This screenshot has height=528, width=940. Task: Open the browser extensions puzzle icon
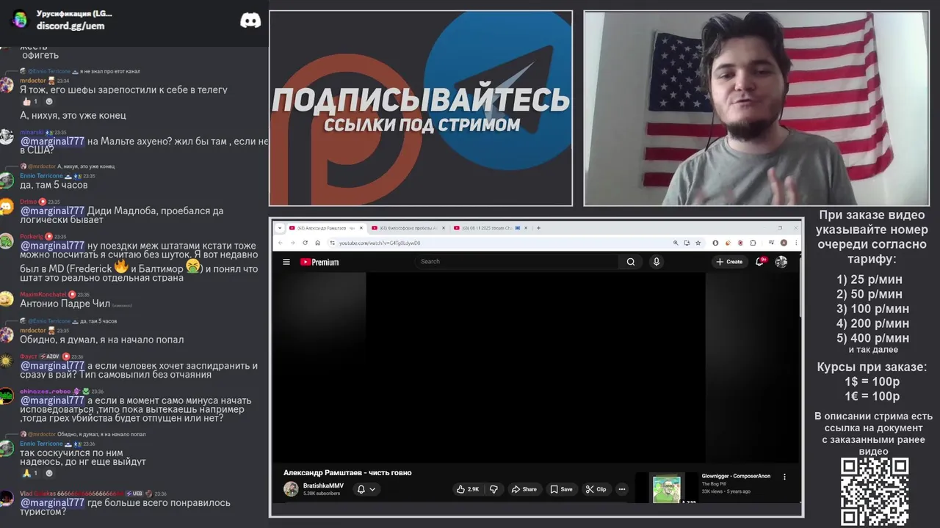click(753, 243)
